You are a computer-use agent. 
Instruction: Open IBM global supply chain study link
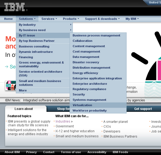(x=29, y=123)
